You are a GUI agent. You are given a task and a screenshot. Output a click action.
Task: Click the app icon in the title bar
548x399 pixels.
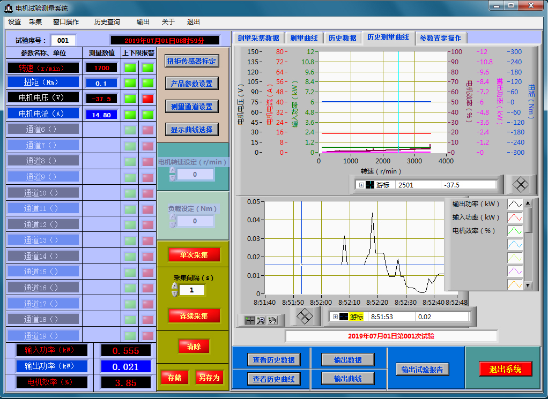point(9,7)
